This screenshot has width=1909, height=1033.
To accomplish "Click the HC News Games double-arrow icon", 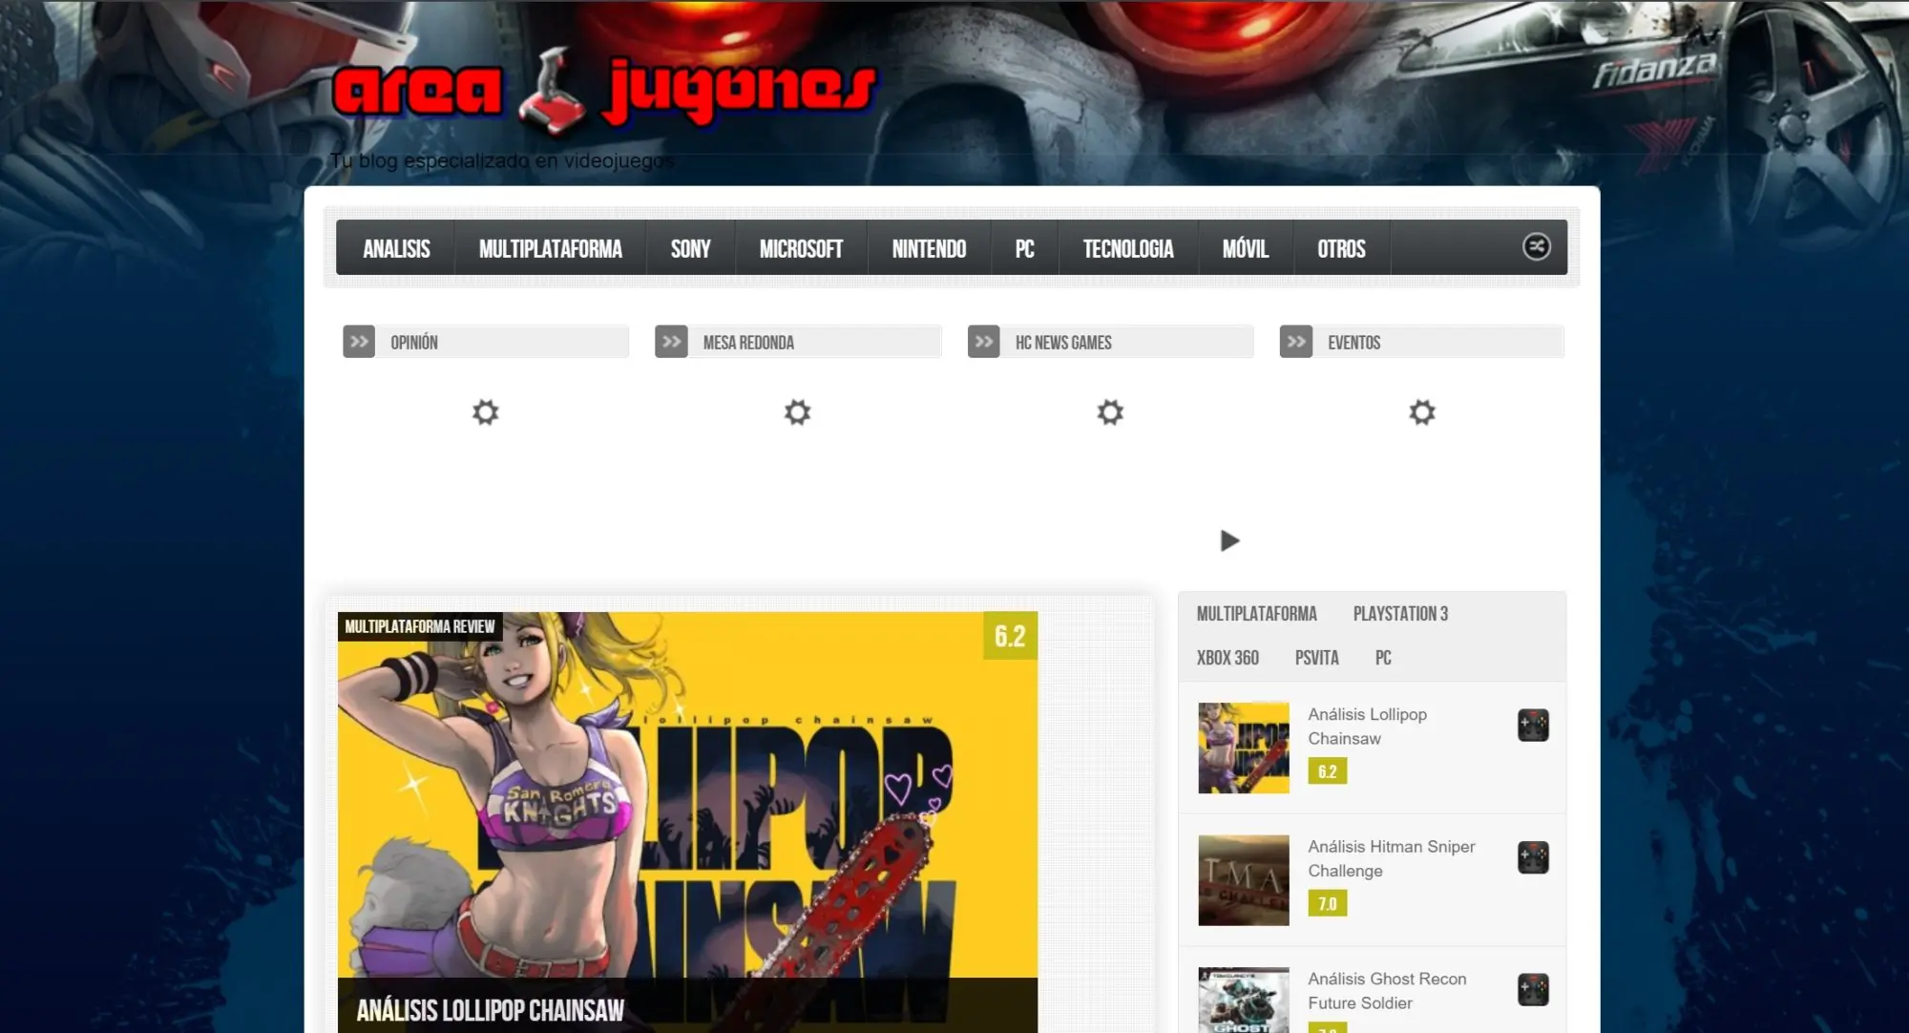I will (983, 342).
